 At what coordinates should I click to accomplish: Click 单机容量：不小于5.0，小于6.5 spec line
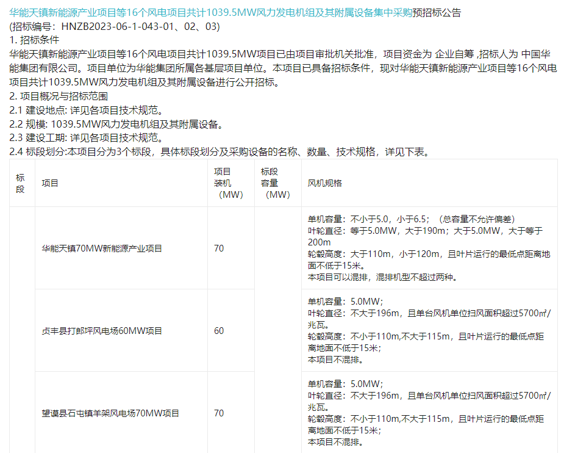coord(412,219)
